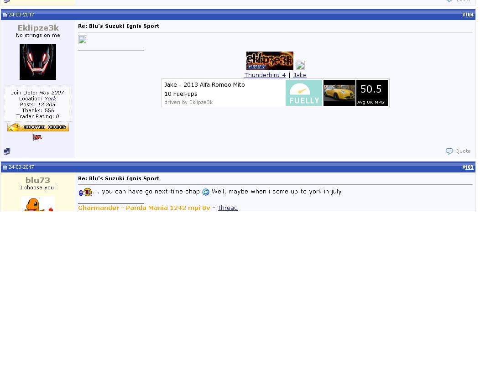Click blu73's Charmander avatar
The image size is (480, 365).
(x=38, y=204)
